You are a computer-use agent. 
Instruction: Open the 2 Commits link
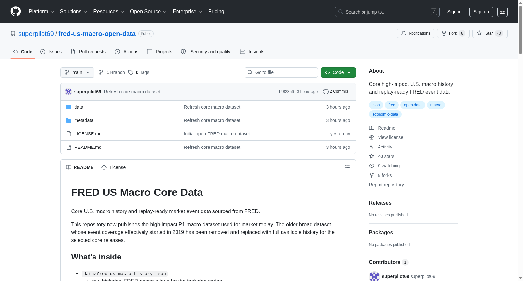tap(336, 92)
